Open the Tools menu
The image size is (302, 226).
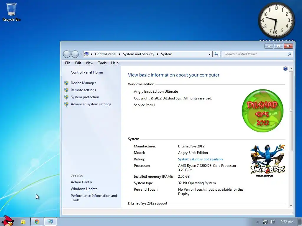(102, 63)
